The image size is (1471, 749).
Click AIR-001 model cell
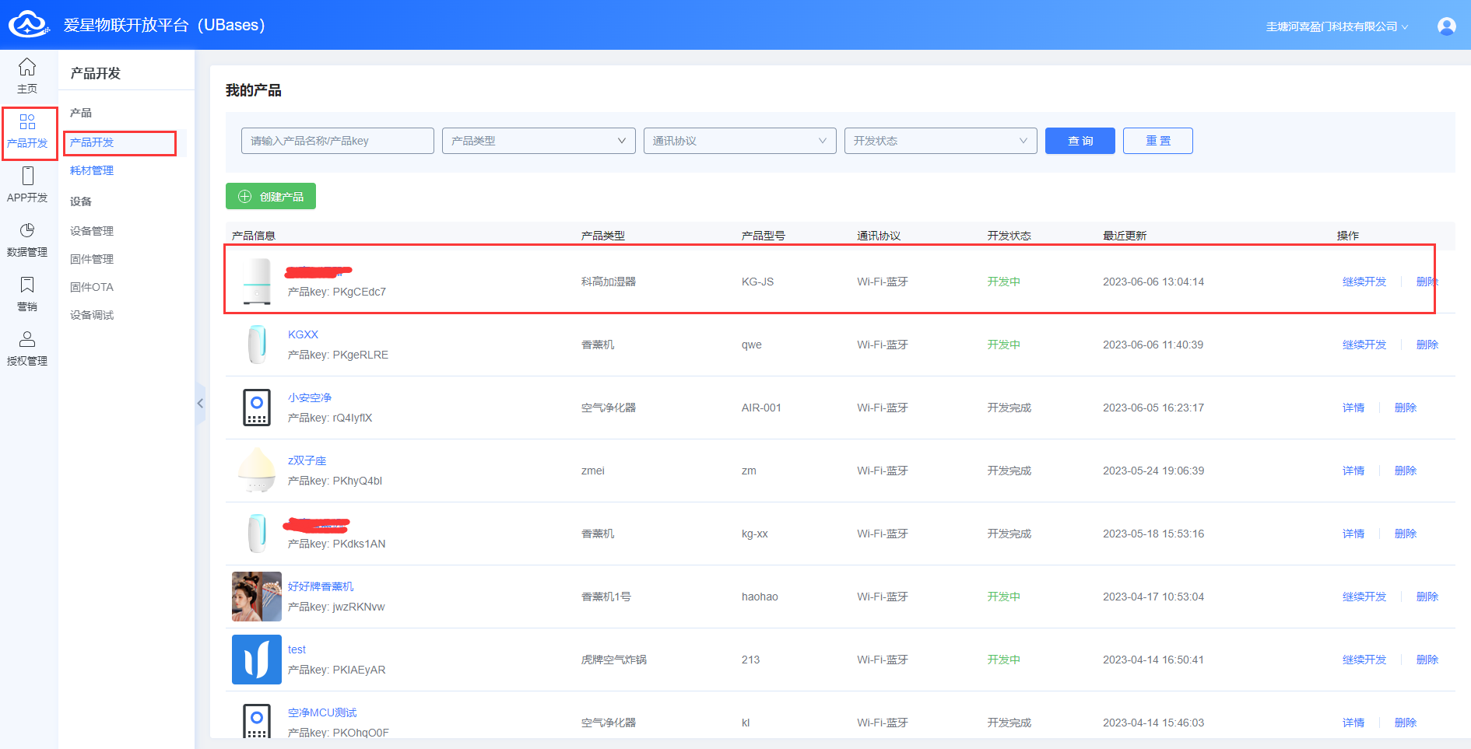[x=761, y=408]
